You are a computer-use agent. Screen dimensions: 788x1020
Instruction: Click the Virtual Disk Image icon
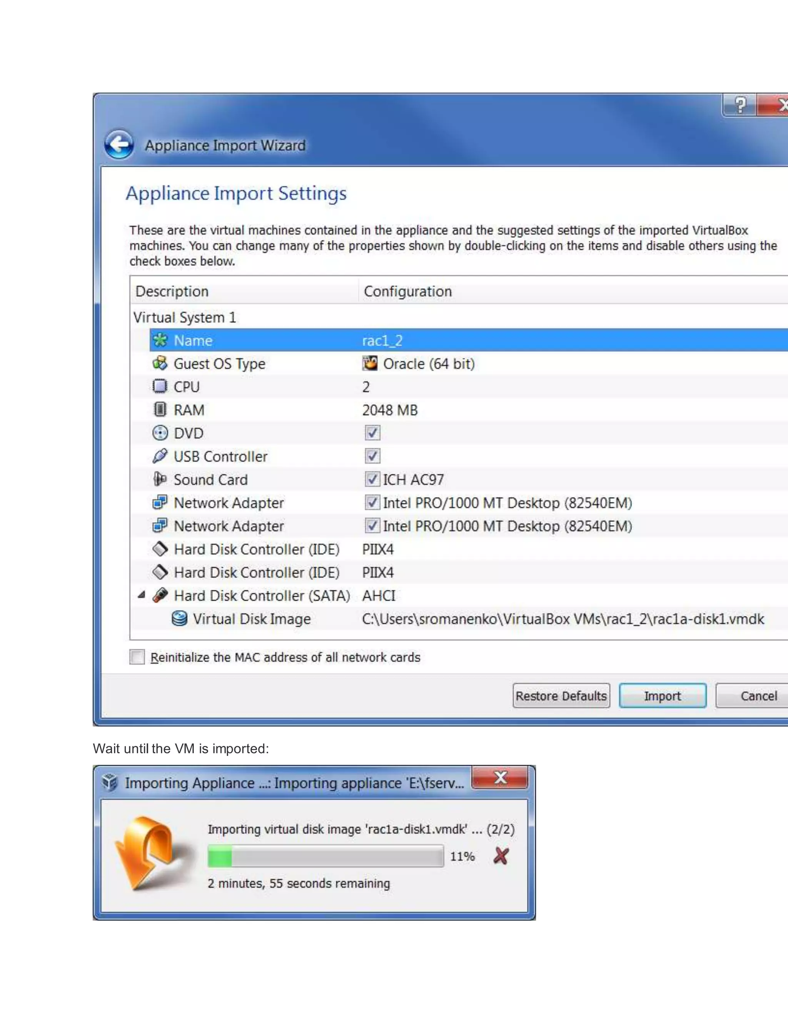pyautogui.click(x=179, y=619)
